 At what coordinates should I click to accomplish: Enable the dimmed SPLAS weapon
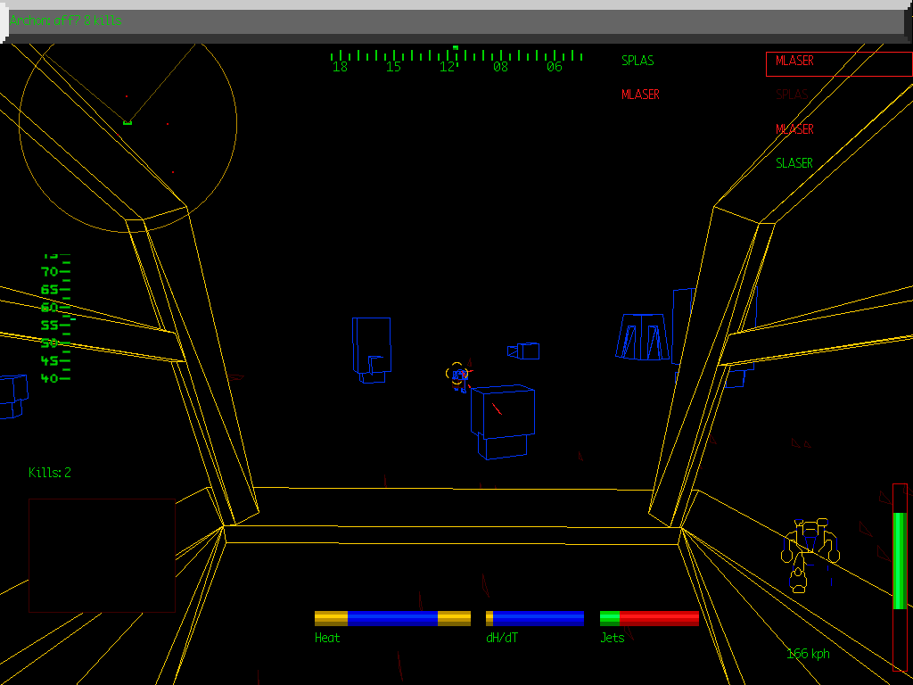[x=792, y=95]
